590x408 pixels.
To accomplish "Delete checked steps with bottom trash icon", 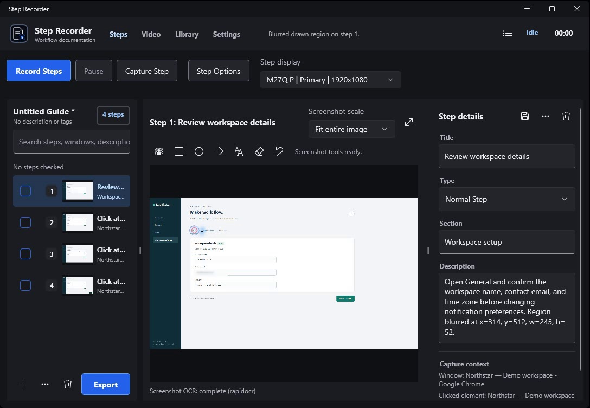I will [x=68, y=384].
